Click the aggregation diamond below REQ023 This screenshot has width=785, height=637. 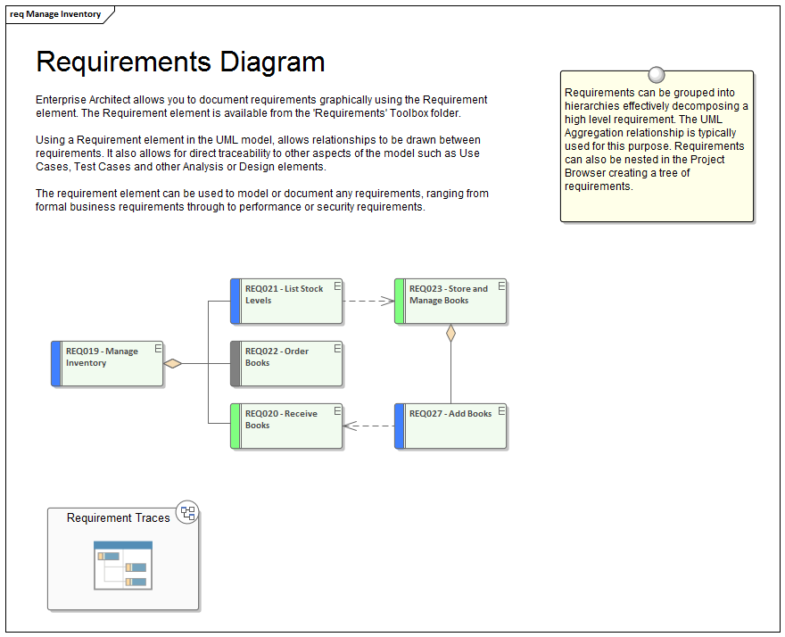coord(450,331)
